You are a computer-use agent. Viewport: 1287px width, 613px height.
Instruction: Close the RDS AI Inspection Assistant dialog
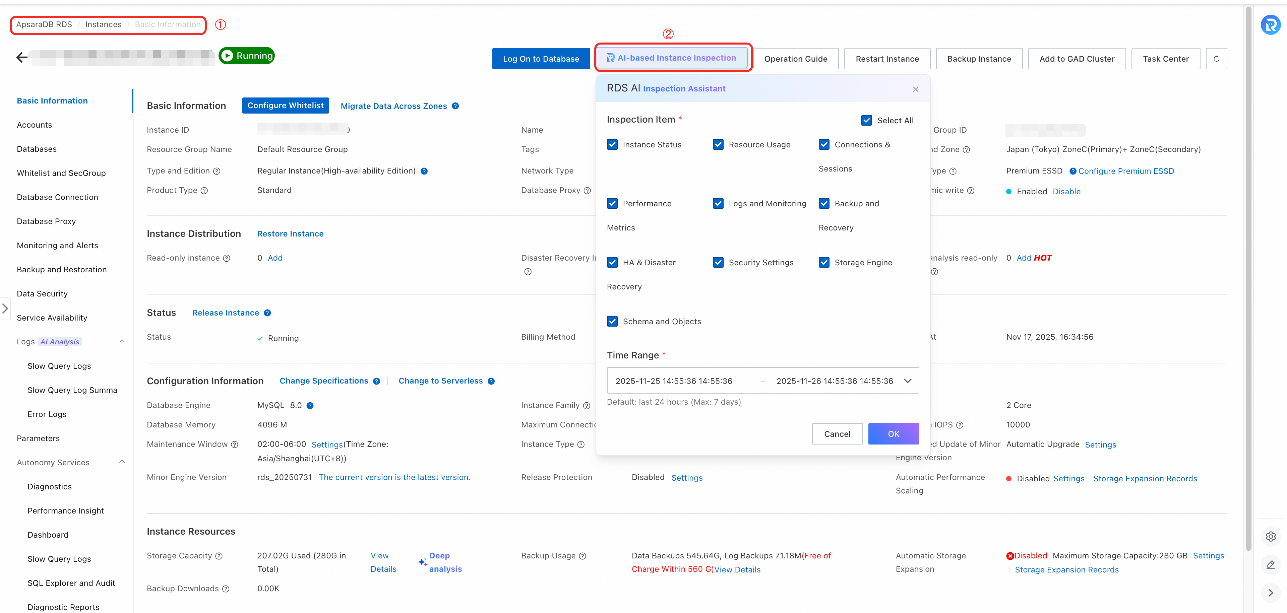[x=915, y=89]
